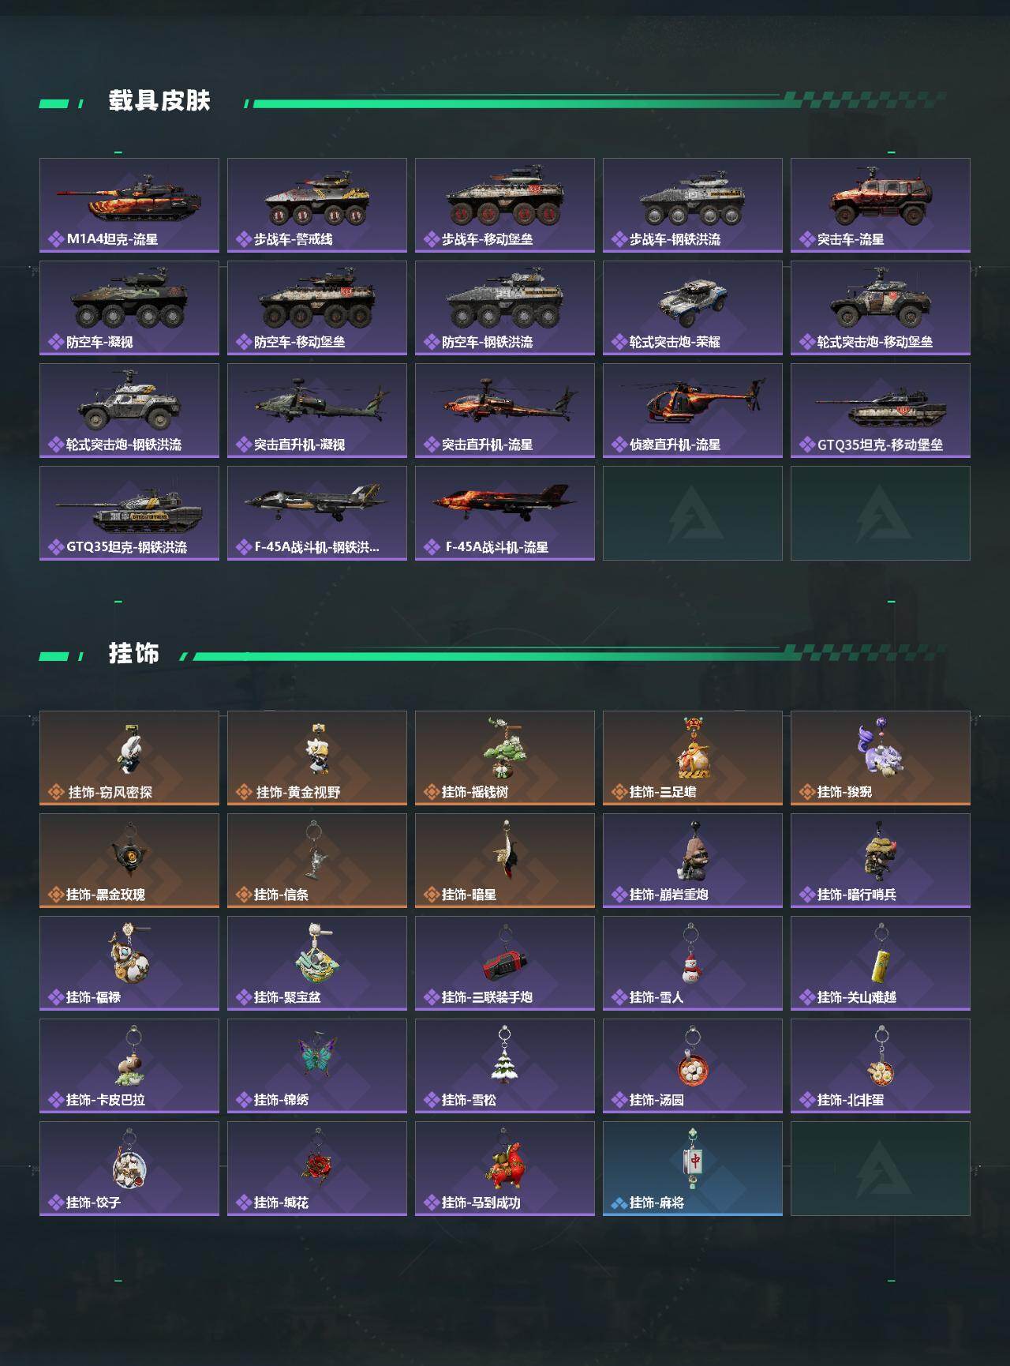This screenshot has width=1010, height=1366.
Task: Click the 步战车-警戒线 vehicle skin card
Action: (317, 205)
